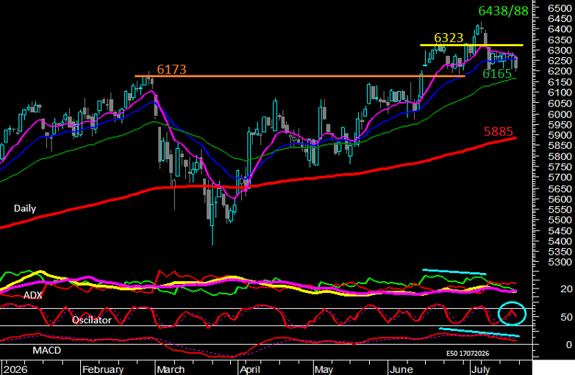Screen dimensions: 575x375
Task: Click the cyan circle on the oscillator
Action: tap(512, 313)
